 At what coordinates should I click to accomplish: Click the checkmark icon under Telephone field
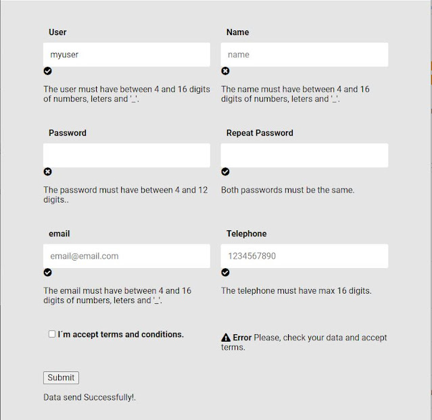click(x=225, y=273)
